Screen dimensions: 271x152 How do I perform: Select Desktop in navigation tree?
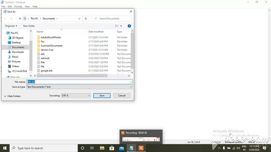pos(16,42)
